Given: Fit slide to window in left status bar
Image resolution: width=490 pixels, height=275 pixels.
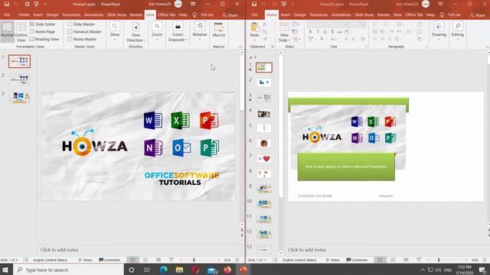Looking at the screenshot, I should coord(237,260).
